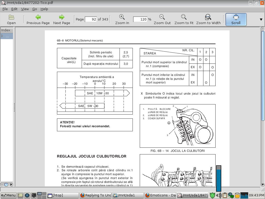This screenshot has width=265, height=199.
Task: Open the Help menu
Action: [x=44, y=9]
